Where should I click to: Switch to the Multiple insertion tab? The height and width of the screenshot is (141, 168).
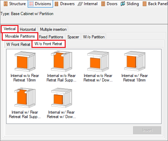53,29
